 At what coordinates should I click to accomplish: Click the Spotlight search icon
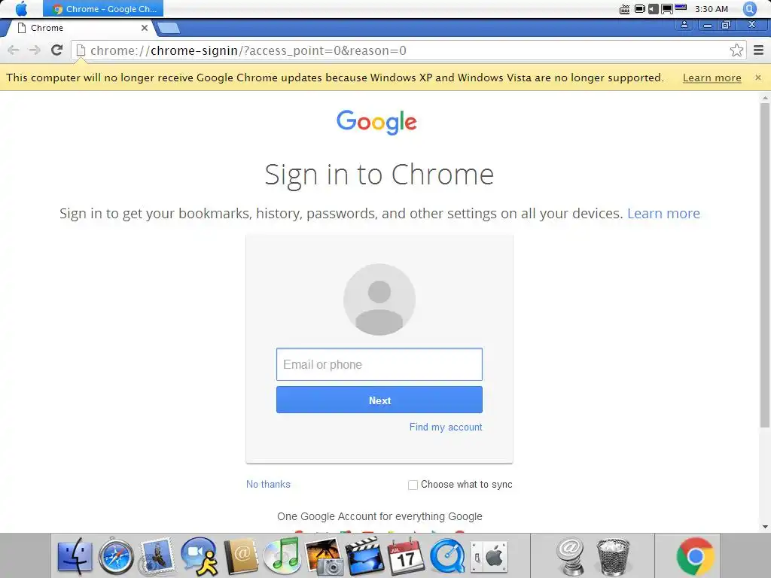click(749, 9)
